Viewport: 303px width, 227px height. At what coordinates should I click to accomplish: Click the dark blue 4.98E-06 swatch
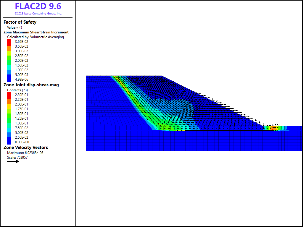point(9,80)
